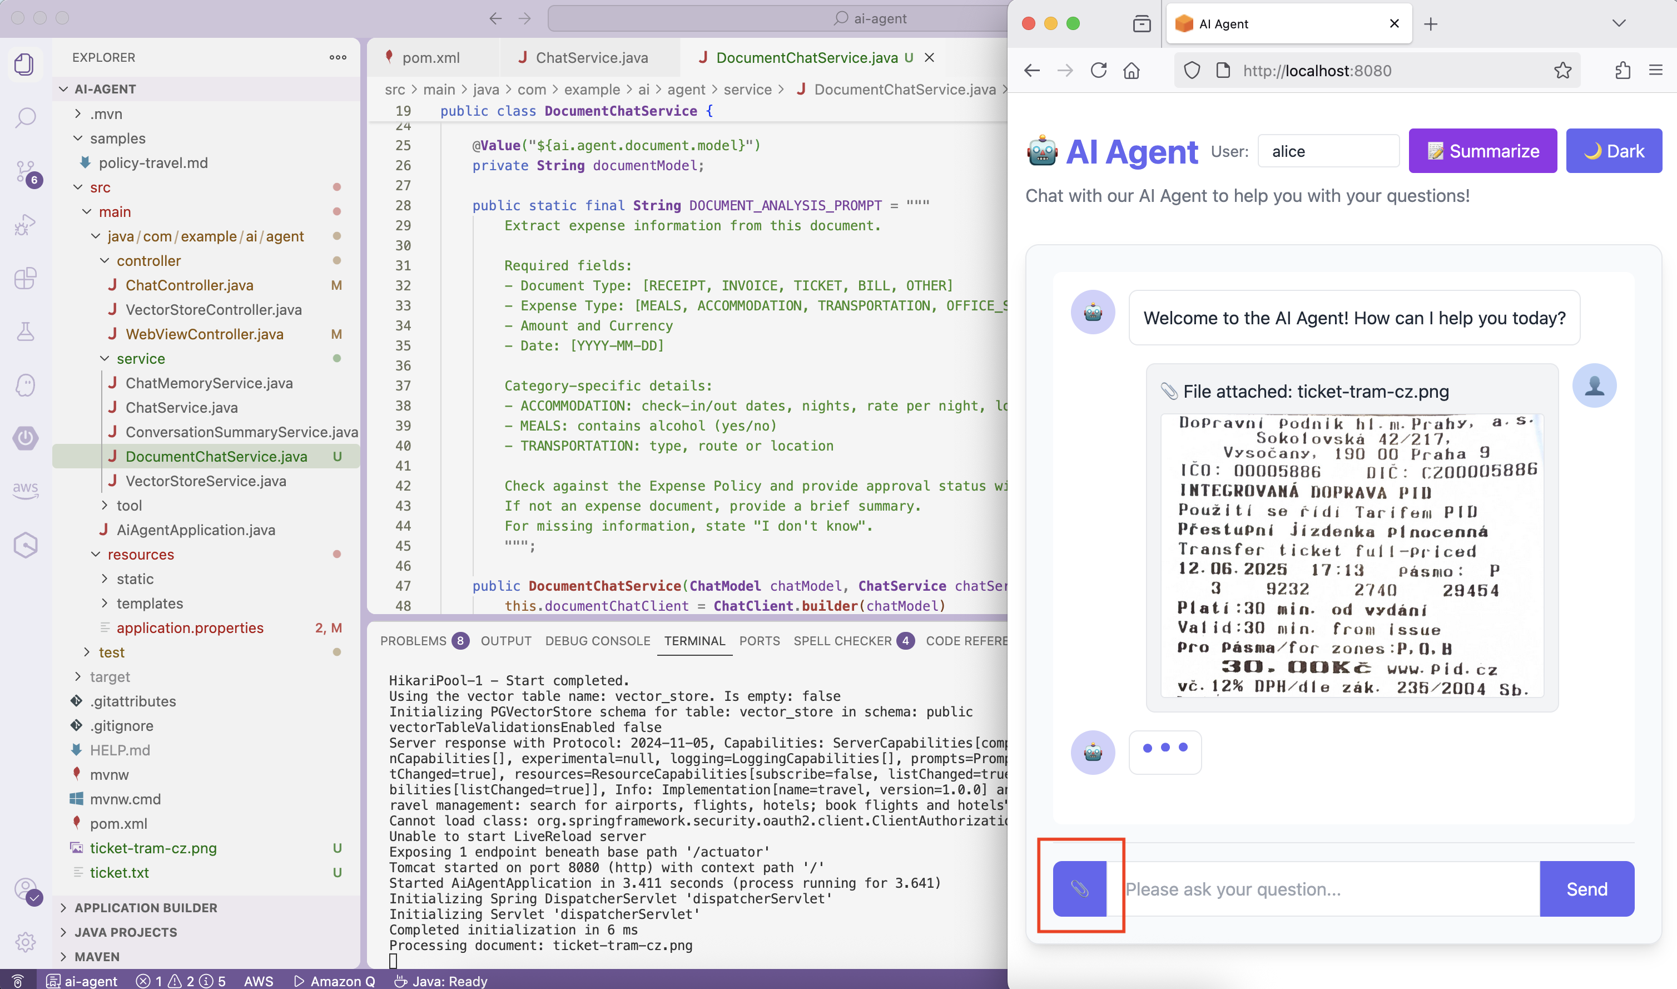This screenshot has height=989, width=1677.
Task: Open the Manage gear icon in the activity bar
Action: point(26,942)
